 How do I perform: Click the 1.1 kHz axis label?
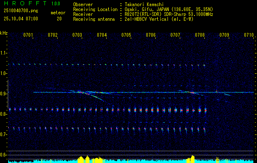click(x=4, y=53)
